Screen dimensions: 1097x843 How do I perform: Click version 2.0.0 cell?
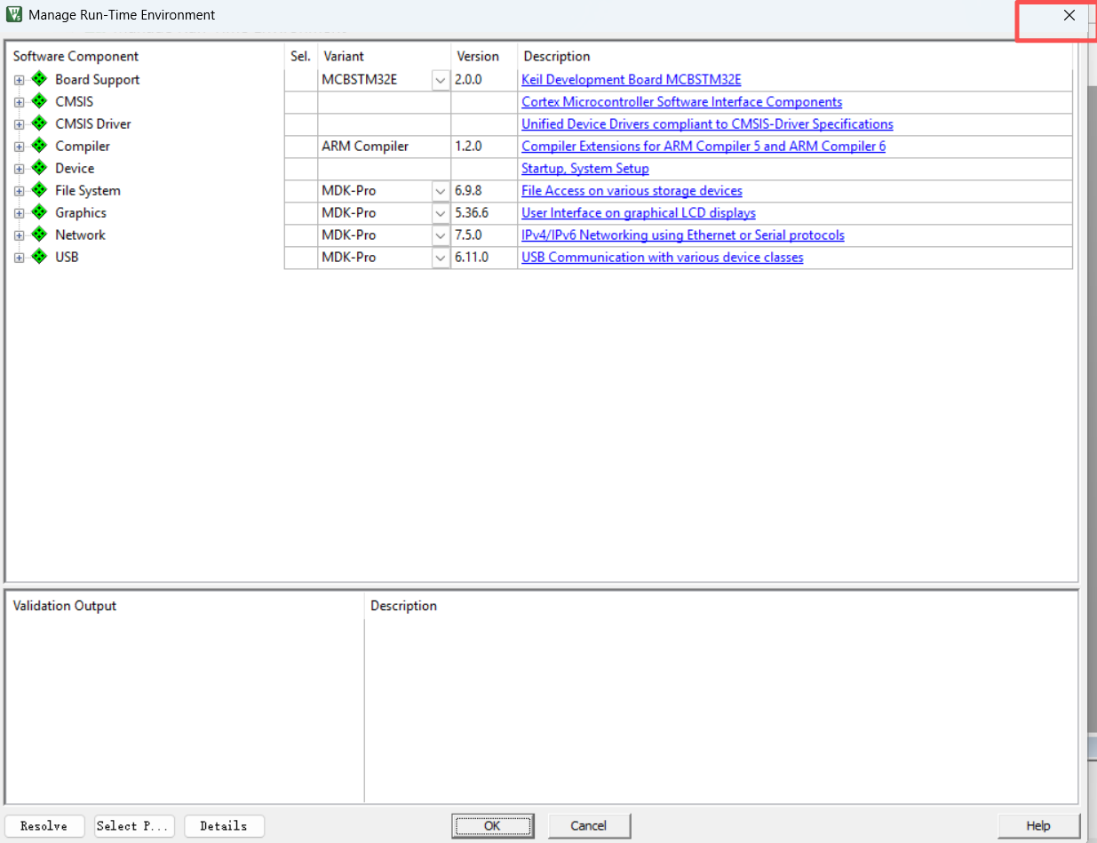pos(484,80)
